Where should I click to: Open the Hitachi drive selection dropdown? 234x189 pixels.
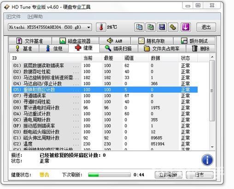(50, 27)
